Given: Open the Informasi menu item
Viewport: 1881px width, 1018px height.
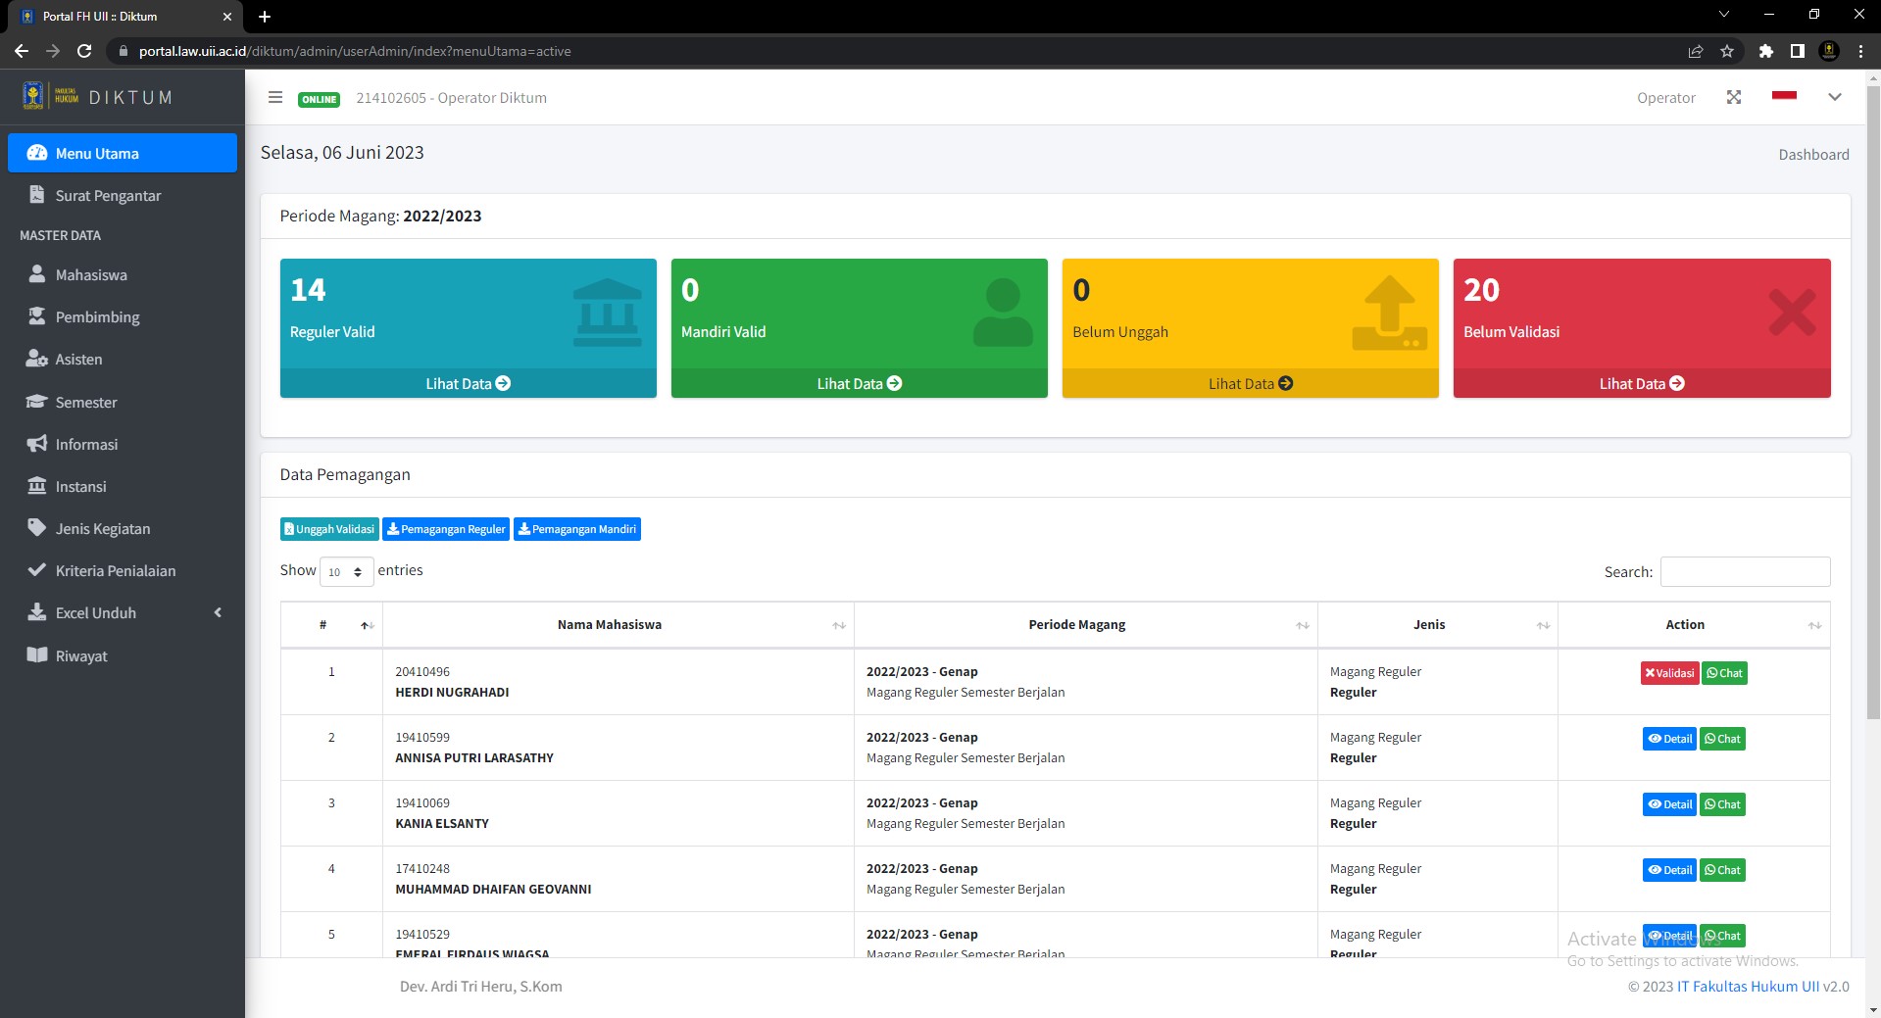Looking at the screenshot, I should [123, 444].
